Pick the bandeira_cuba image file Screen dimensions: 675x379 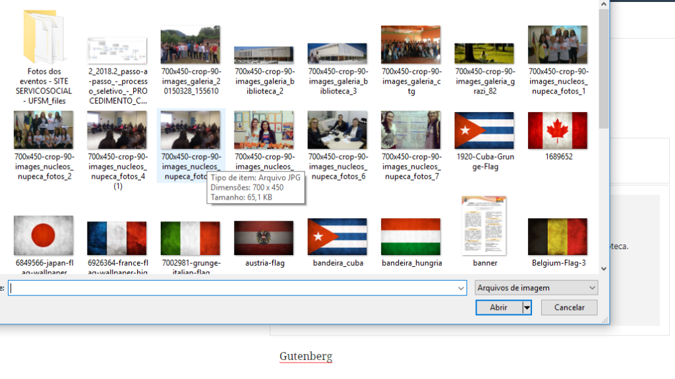337,237
